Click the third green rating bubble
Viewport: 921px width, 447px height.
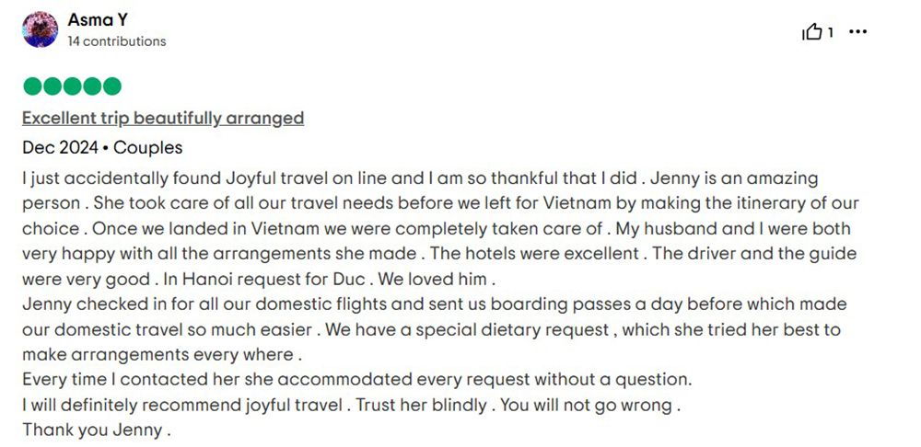pyautogui.click(x=72, y=86)
